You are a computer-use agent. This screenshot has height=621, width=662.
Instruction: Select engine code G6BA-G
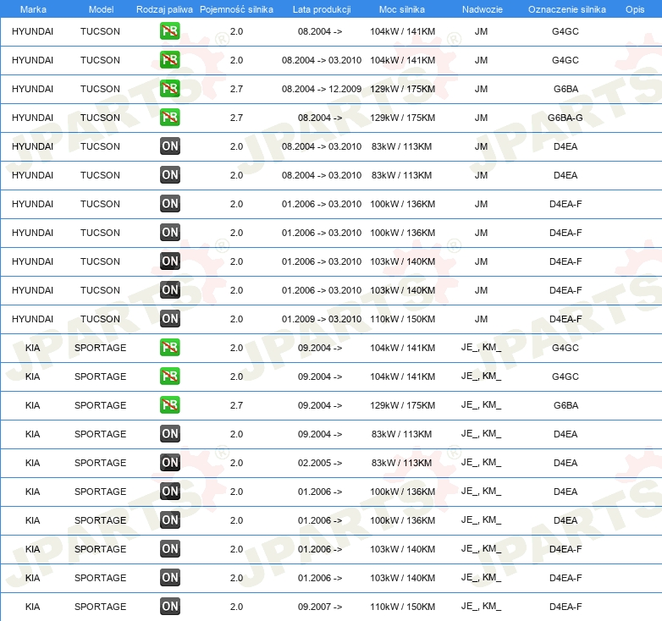pos(565,118)
